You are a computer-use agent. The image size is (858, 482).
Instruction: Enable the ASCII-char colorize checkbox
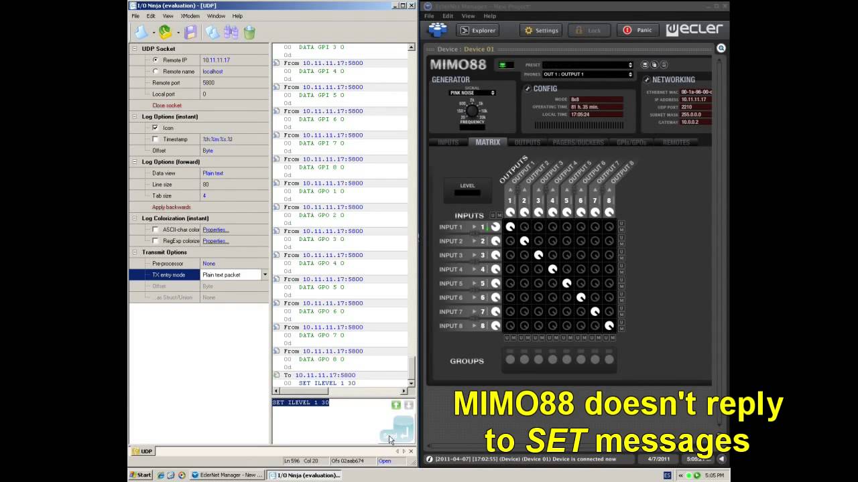point(156,230)
